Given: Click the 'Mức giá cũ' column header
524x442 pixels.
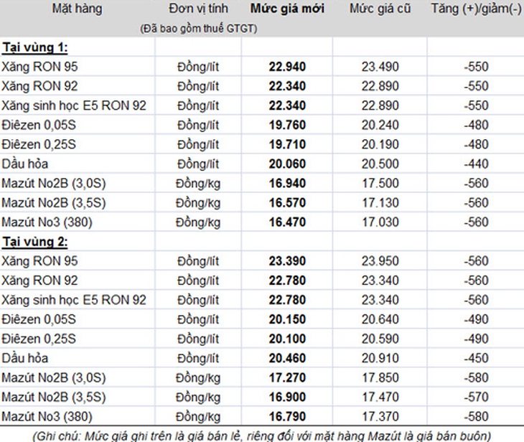Looking at the screenshot, I should click(x=380, y=9).
